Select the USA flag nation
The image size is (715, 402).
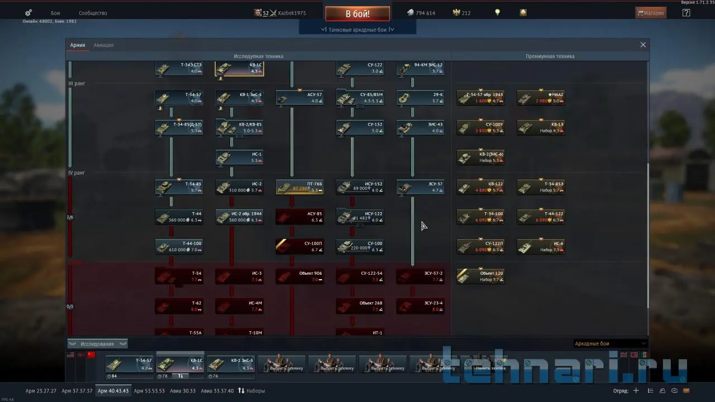[x=71, y=355]
